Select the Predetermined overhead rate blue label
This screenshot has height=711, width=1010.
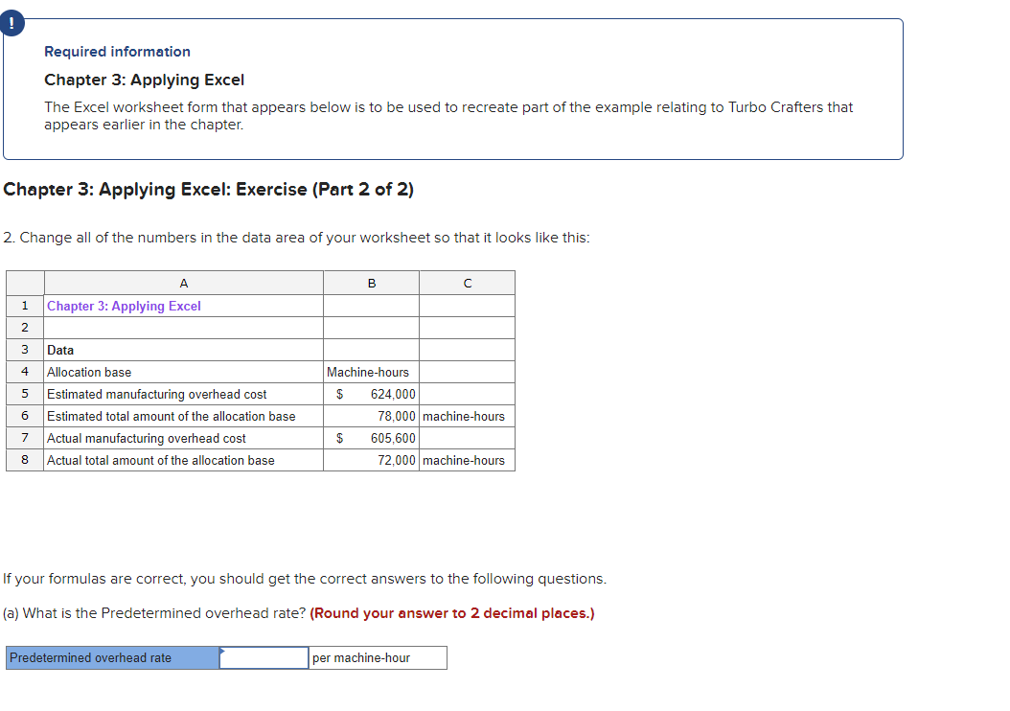[110, 657]
